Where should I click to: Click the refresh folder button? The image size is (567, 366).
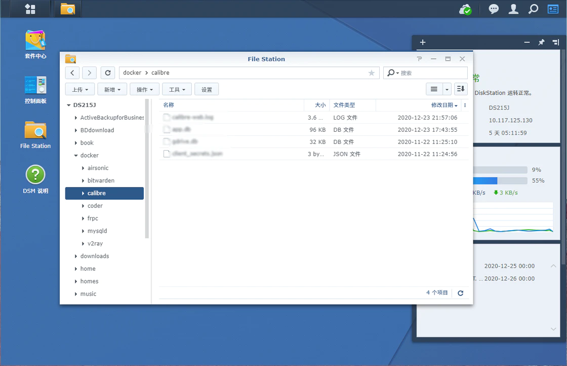click(x=107, y=73)
